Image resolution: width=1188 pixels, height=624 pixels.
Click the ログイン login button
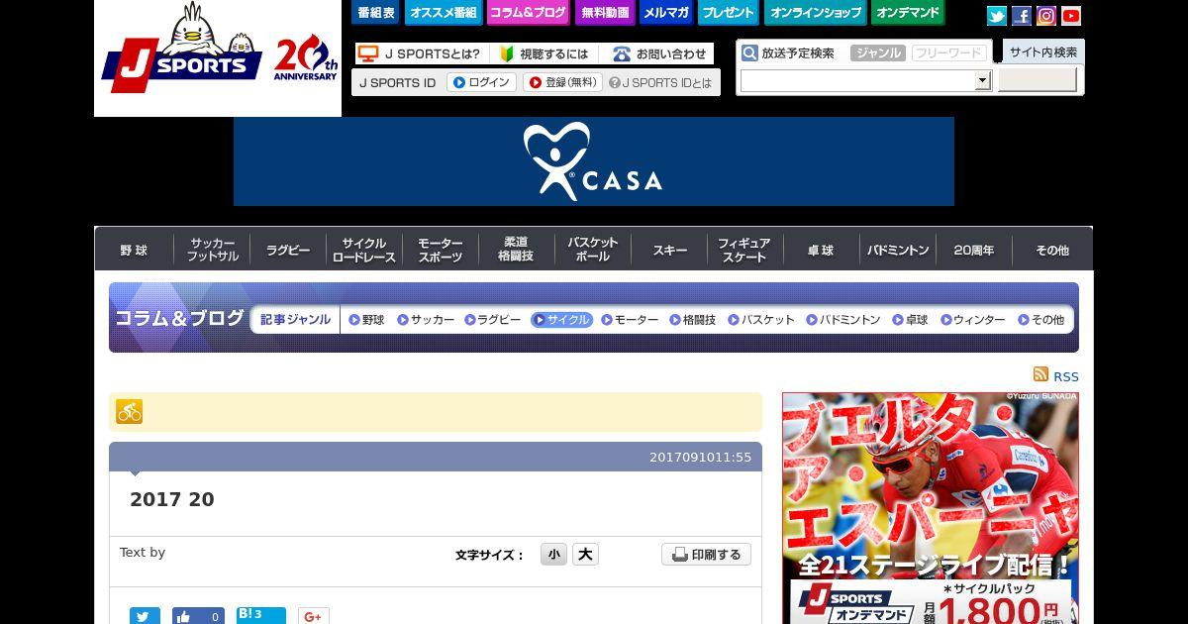coord(481,83)
